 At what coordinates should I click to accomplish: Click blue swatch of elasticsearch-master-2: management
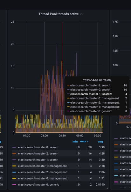14,172
